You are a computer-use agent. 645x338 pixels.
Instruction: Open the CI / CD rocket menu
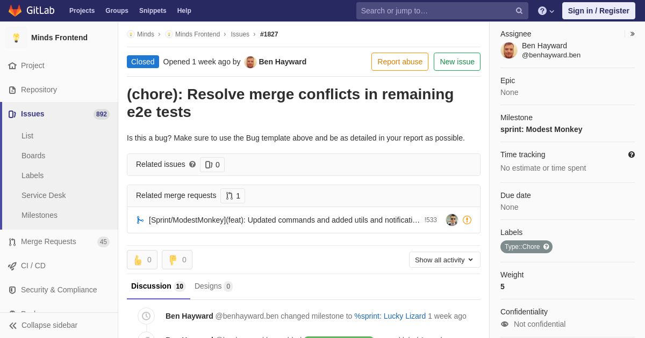click(12, 266)
